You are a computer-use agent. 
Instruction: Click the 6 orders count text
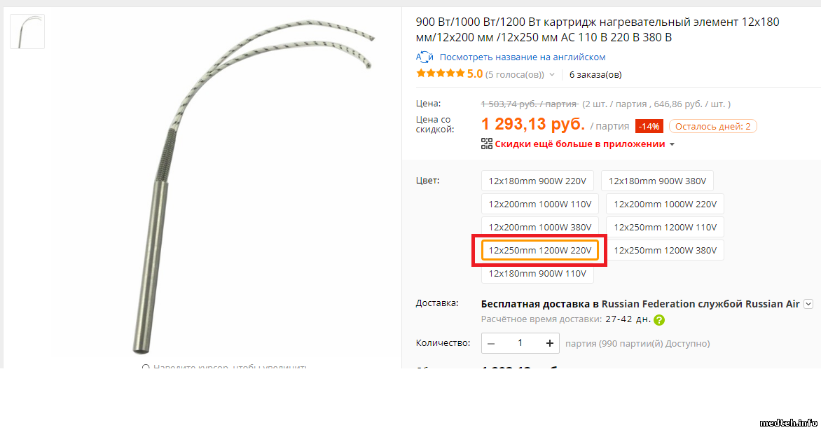tap(595, 75)
